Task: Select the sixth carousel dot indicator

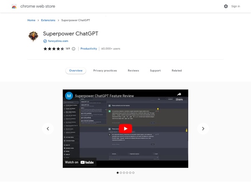Action: [133, 173]
